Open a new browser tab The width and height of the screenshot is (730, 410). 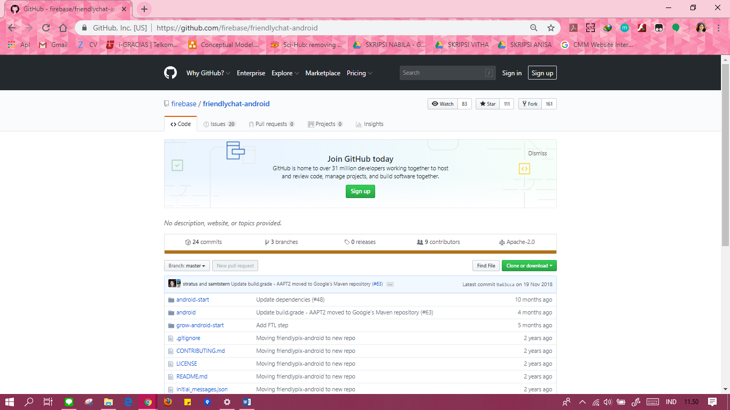pyautogui.click(x=144, y=9)
